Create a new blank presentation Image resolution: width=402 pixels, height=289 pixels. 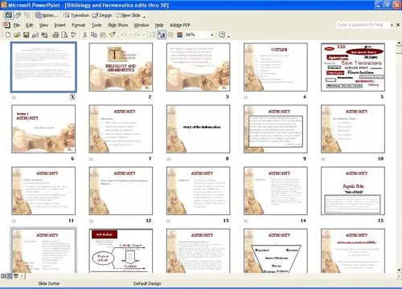click(8, 35)
